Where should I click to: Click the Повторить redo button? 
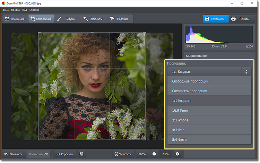pos(38,154)
